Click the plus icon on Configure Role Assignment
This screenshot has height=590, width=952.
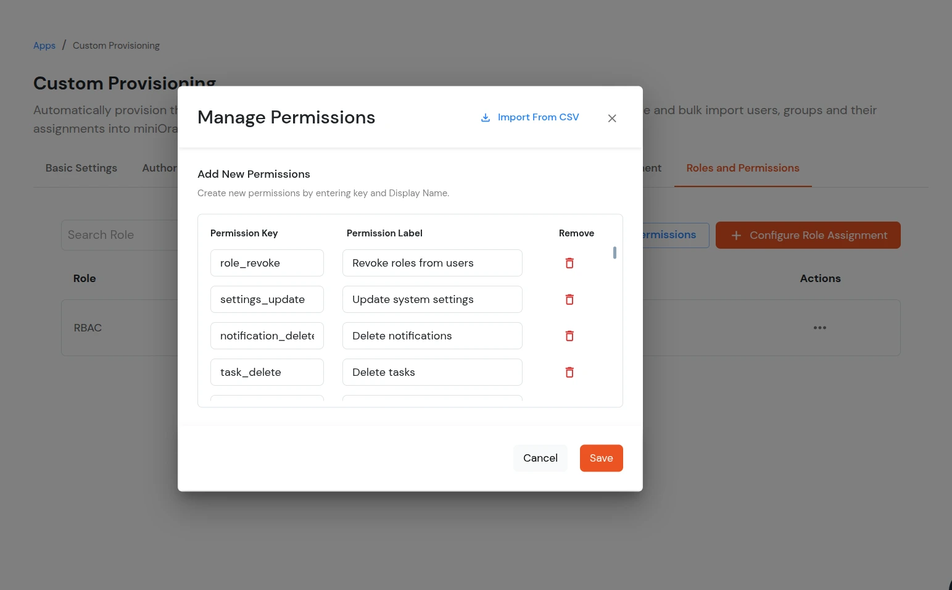click(x=735, y=235)
